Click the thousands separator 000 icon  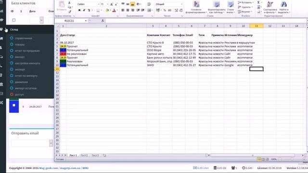pos(170,10)
